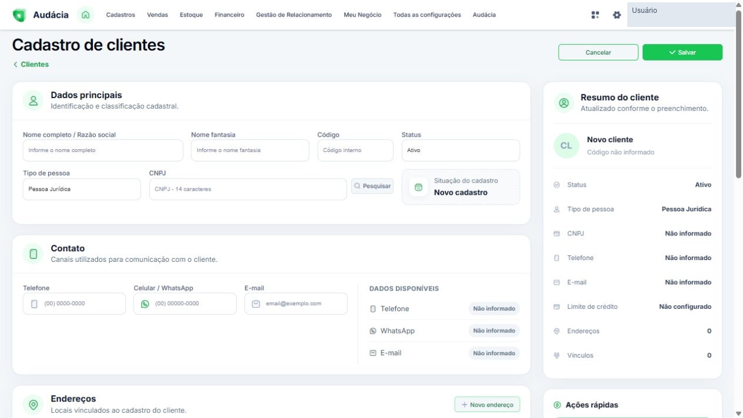Image resolution: width=743 pixels, height=418 pixels.
Task: Go to home via the house icon
Action: click(85, 15)
